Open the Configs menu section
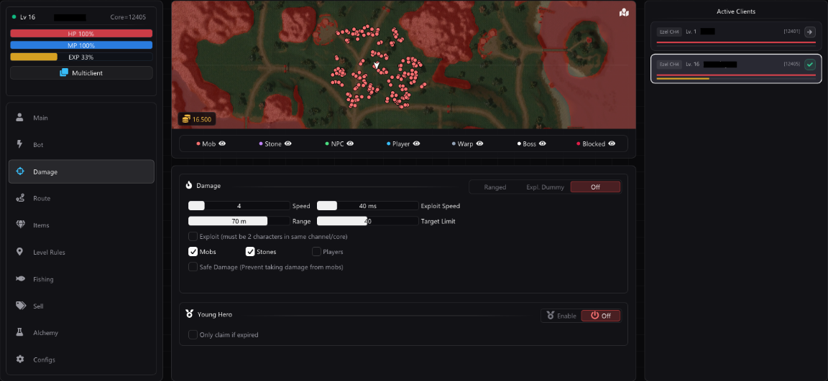The width and height of the screenshot is (828, 381). pos(81,359)
